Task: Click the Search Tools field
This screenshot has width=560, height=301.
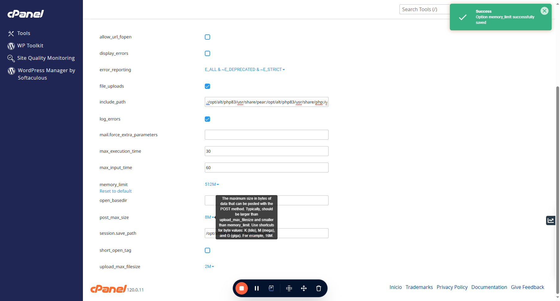Action: (424, 10)
